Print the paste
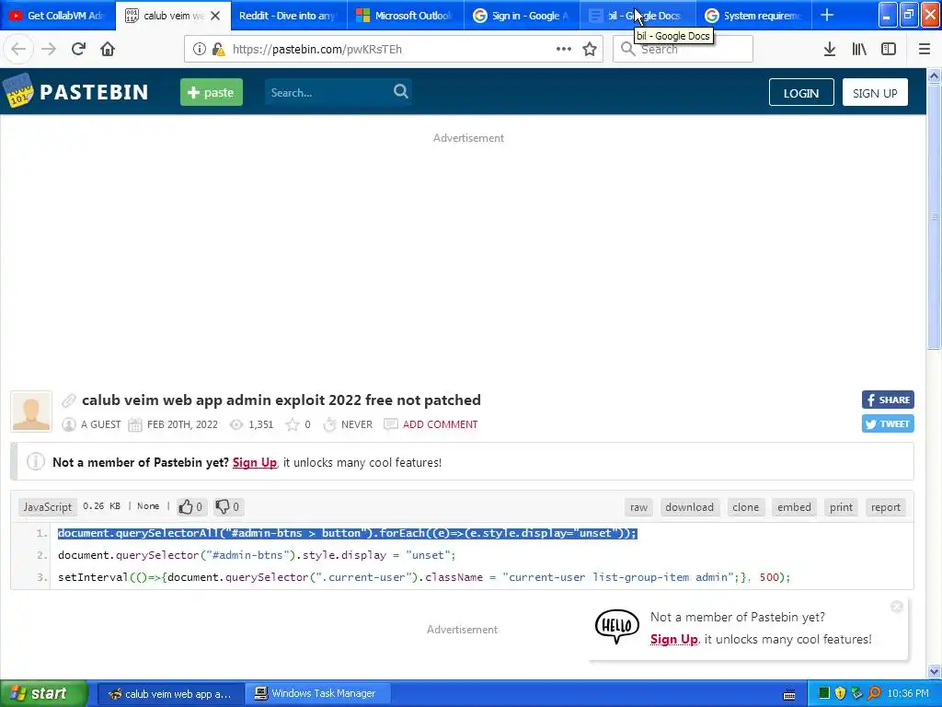This screenshot has height=707, width=942. click(841, 507)
